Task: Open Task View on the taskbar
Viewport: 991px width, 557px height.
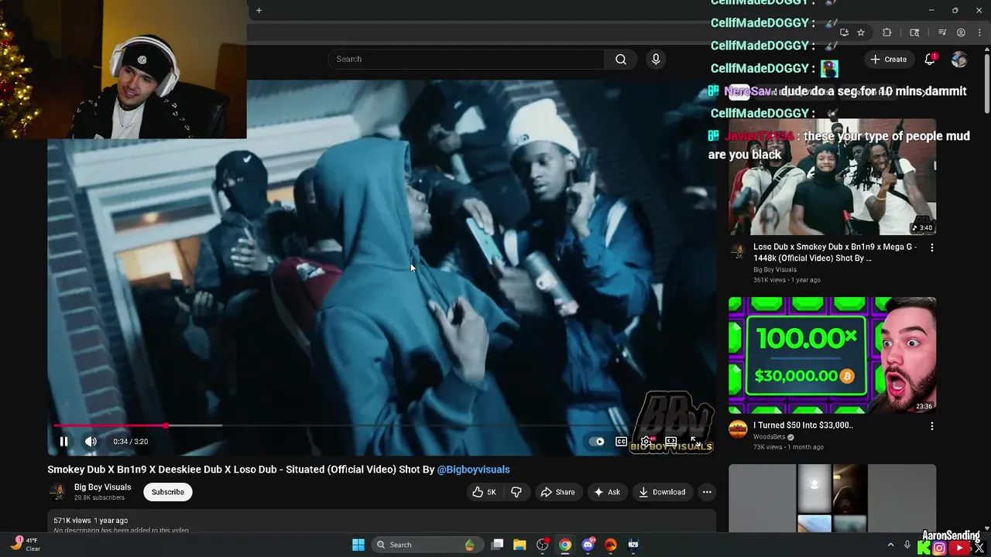Action: coord(498,545)
